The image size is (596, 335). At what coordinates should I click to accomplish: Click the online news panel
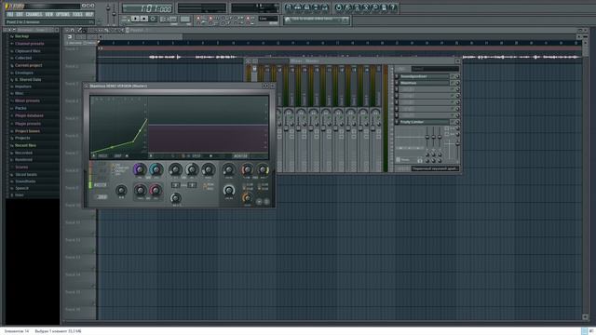click(x=317, y=20)
